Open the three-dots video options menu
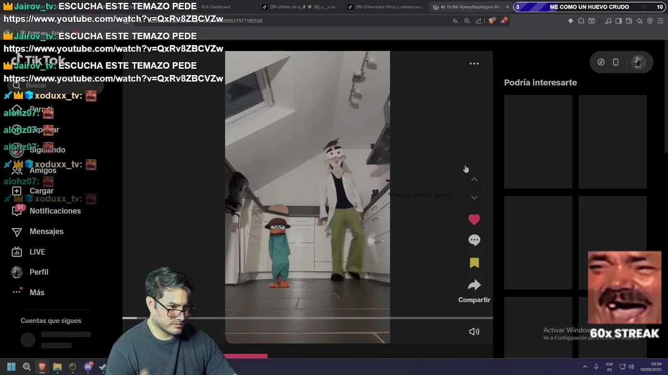The image size is (668, 375). coord(474,64)
